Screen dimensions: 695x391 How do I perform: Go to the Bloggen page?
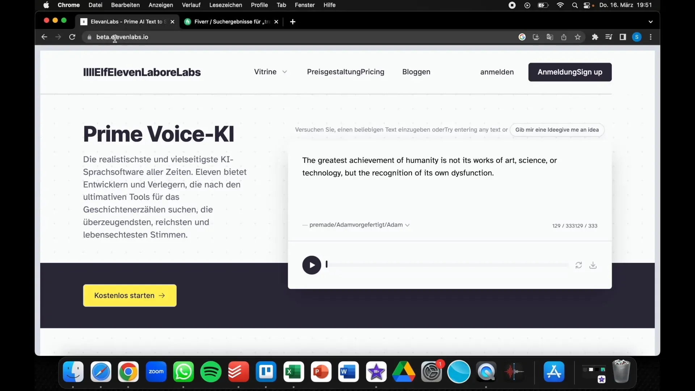[416, 72]
